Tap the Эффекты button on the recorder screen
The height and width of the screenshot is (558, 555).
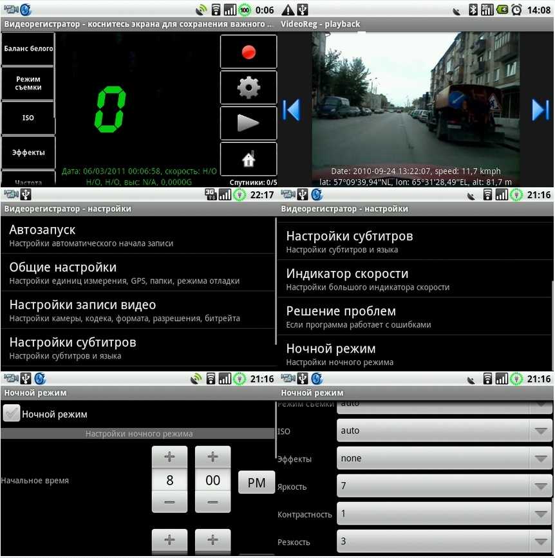[x=28, y=153]
